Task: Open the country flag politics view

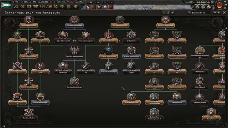Action: pos(6,5)
